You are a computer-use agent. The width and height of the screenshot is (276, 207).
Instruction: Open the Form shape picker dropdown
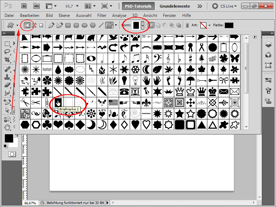click(142, 25)
